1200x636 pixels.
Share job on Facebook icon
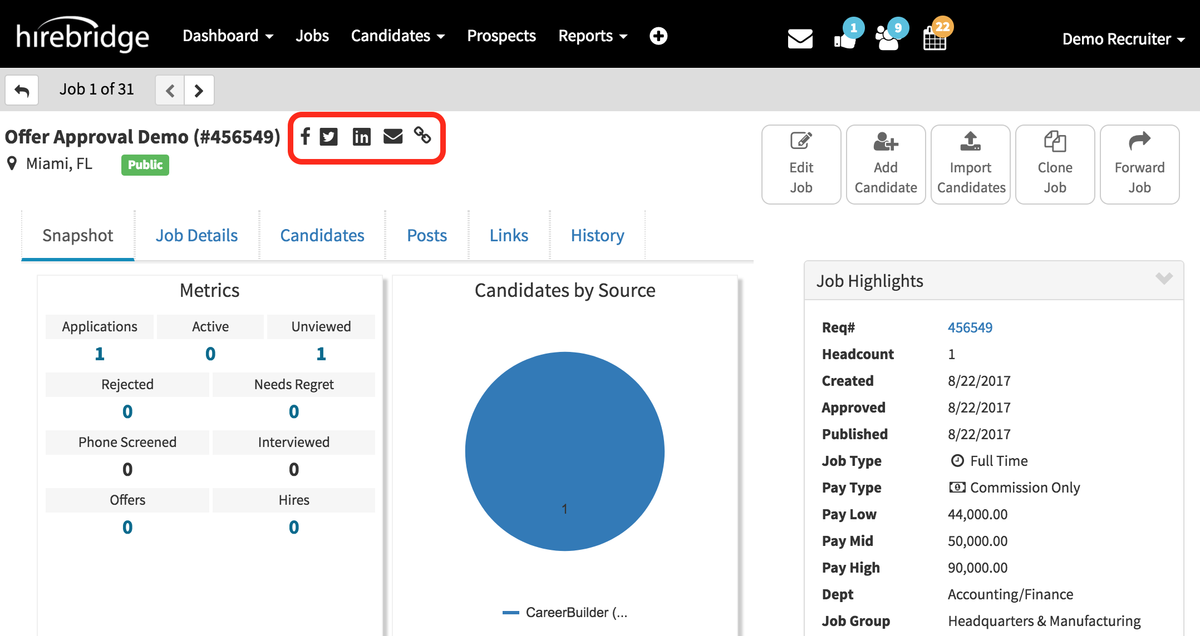coord(305,136)
